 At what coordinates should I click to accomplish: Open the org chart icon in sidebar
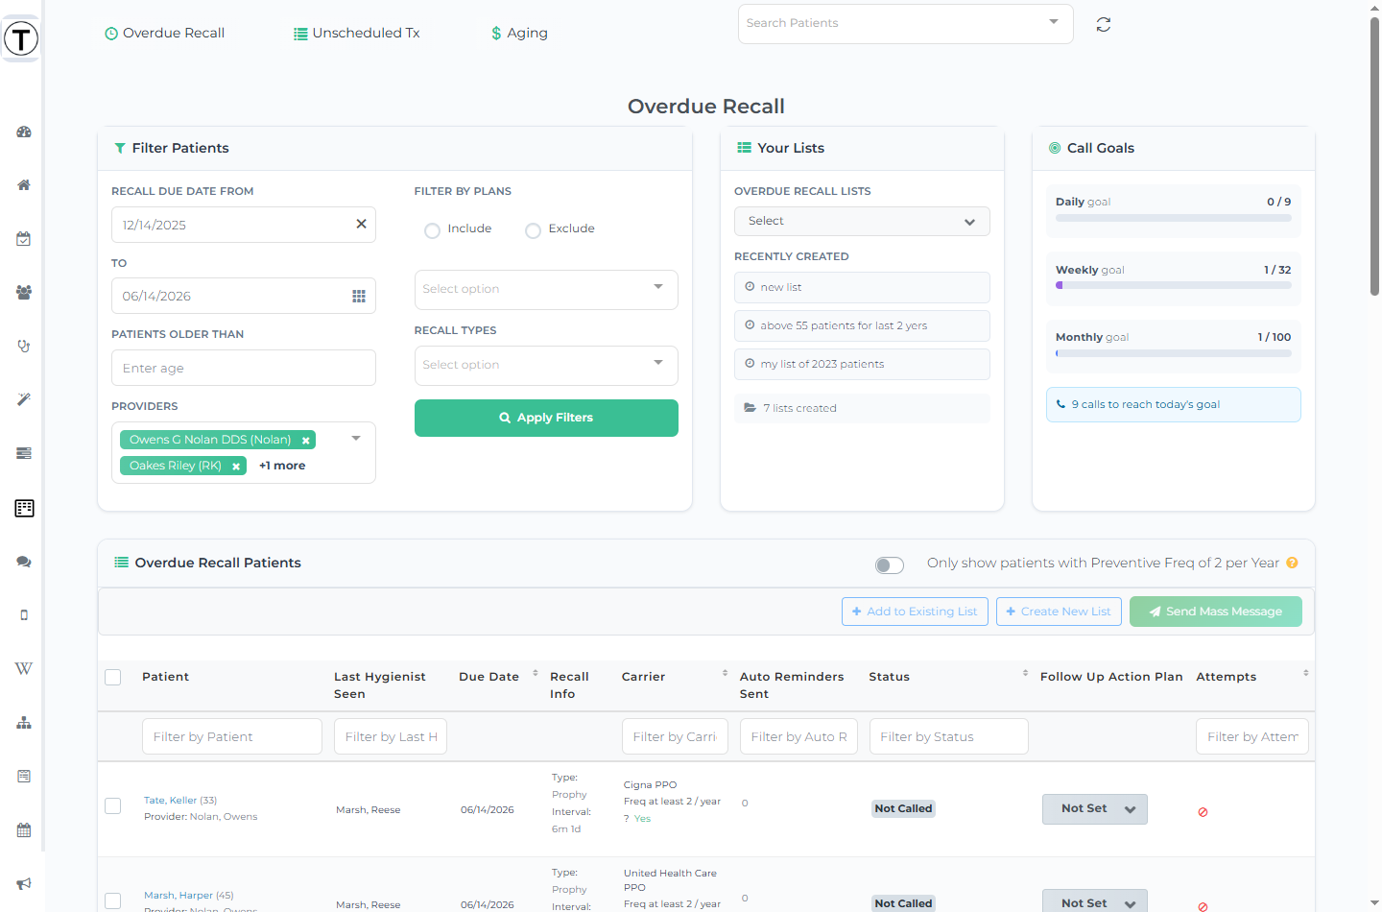tap(24, 723)
